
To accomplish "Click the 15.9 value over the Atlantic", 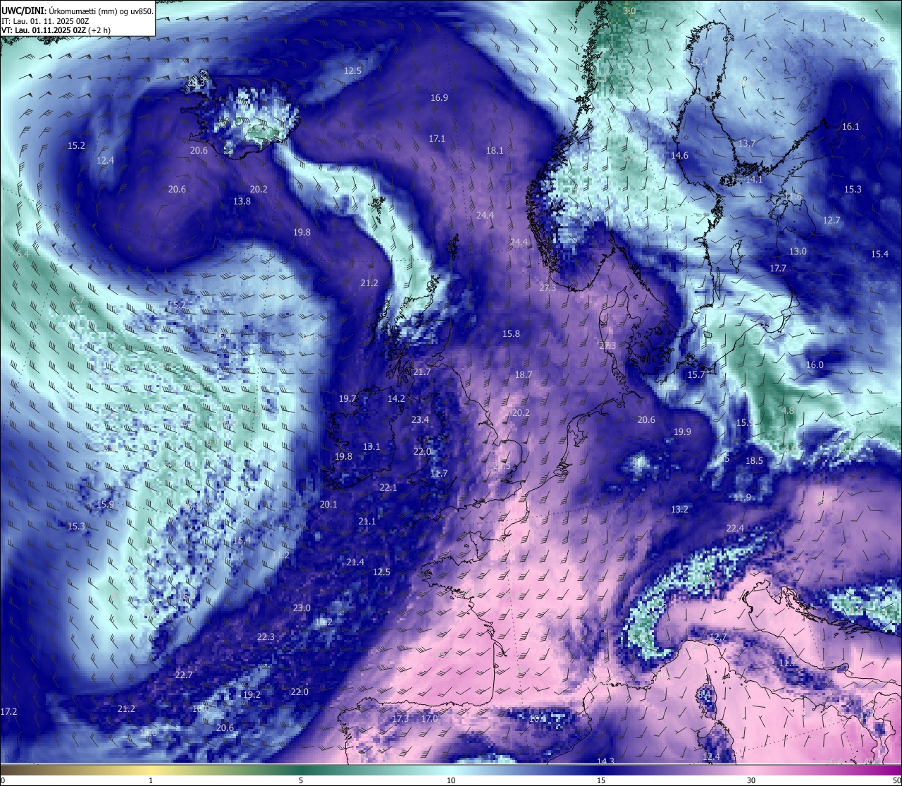I will click(x=105, y=504).
